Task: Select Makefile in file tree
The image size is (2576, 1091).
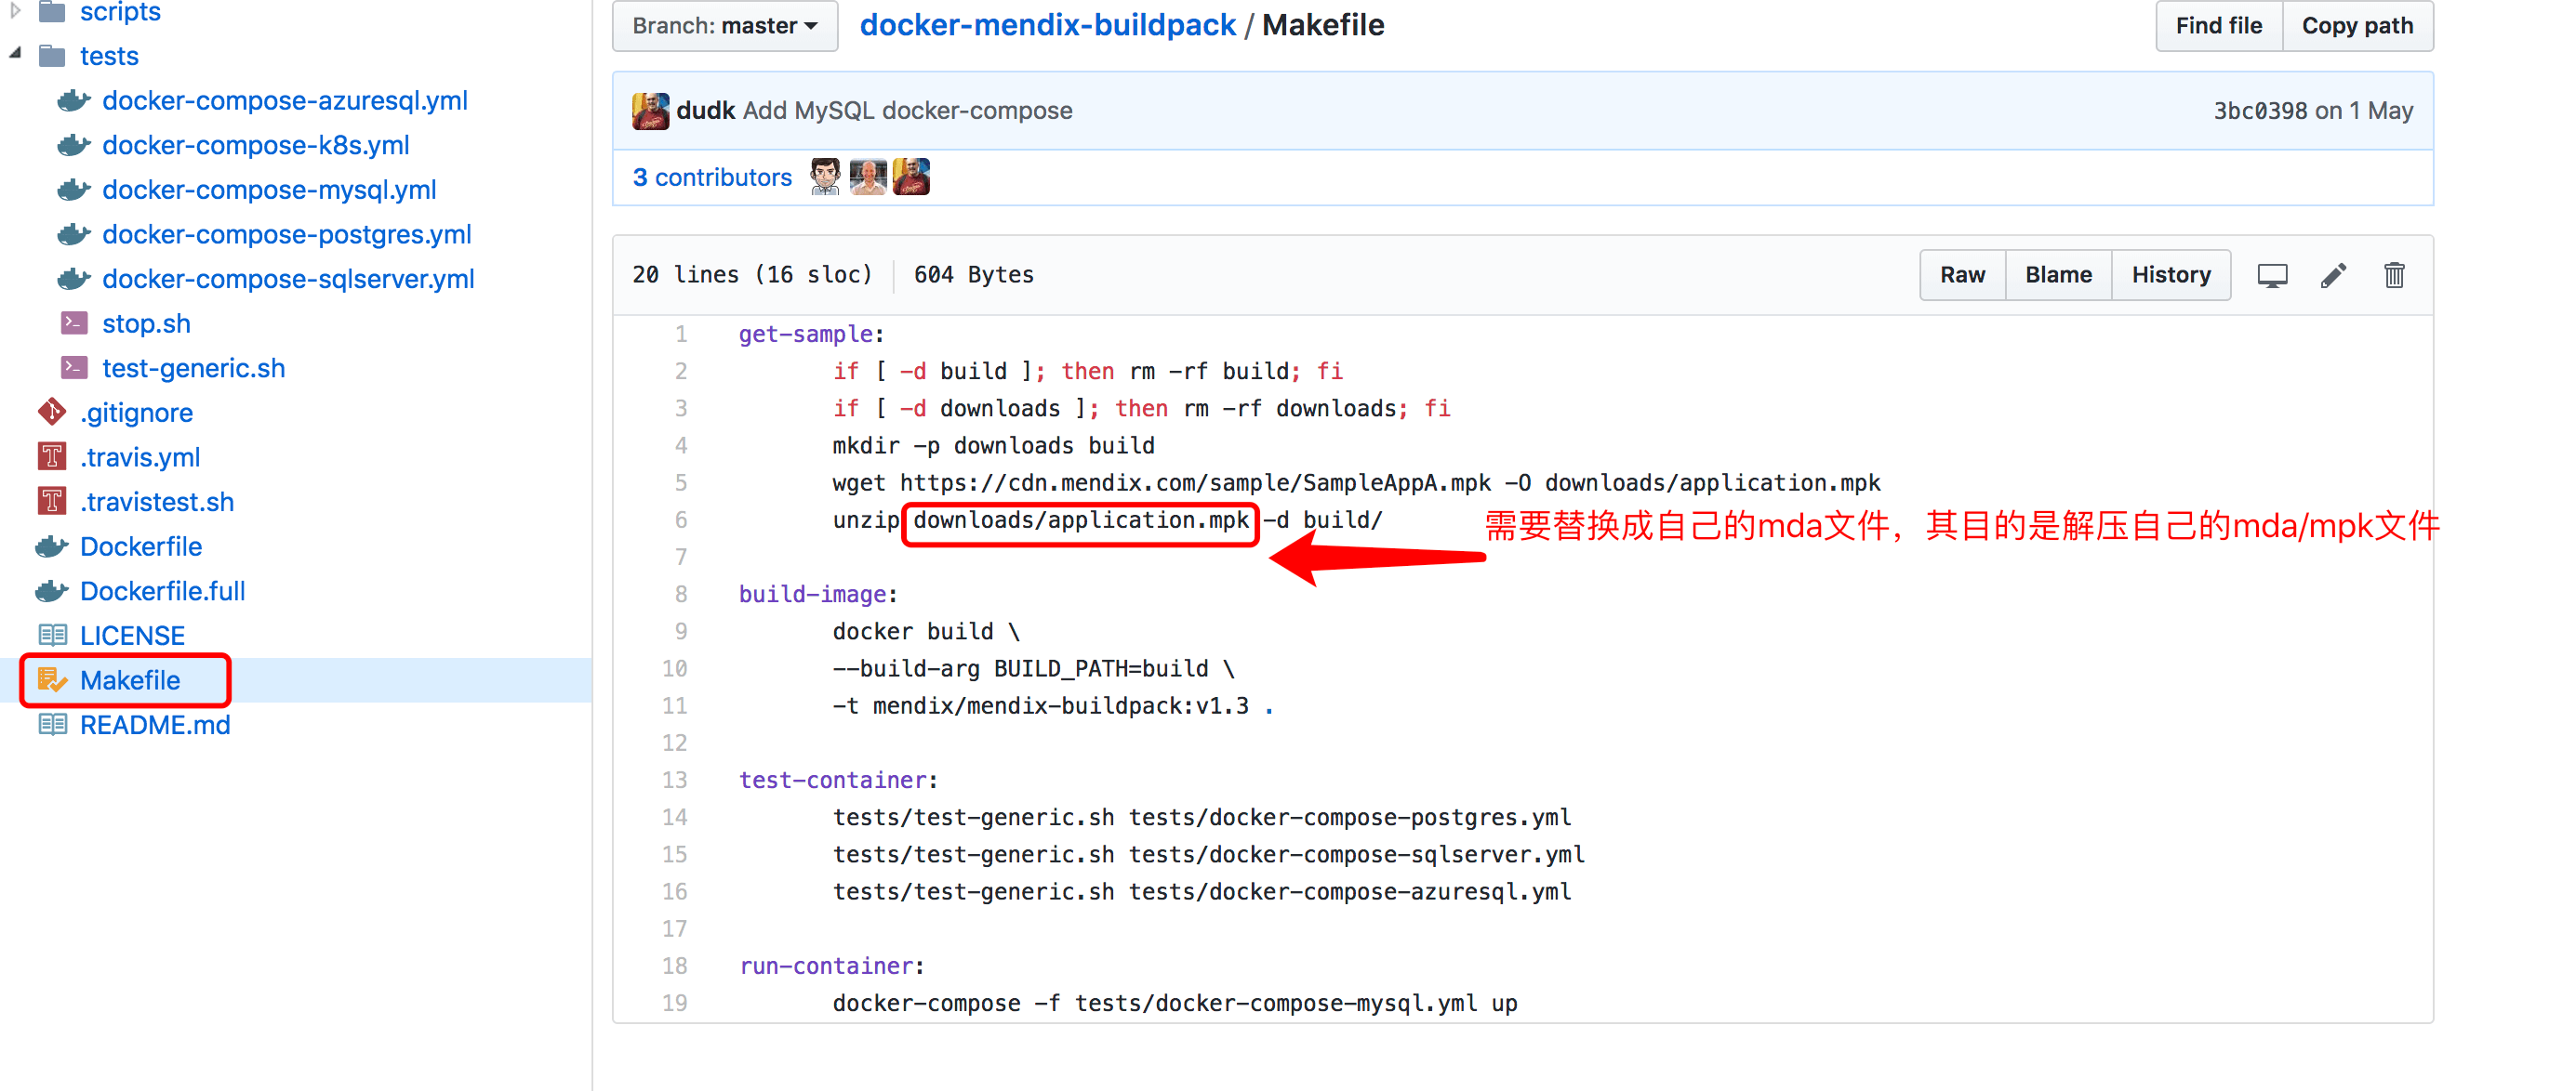Action: pos(130,680)
